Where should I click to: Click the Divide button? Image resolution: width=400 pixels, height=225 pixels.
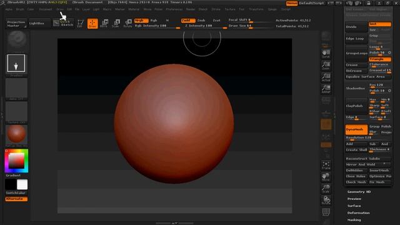(x=356, y=27)
